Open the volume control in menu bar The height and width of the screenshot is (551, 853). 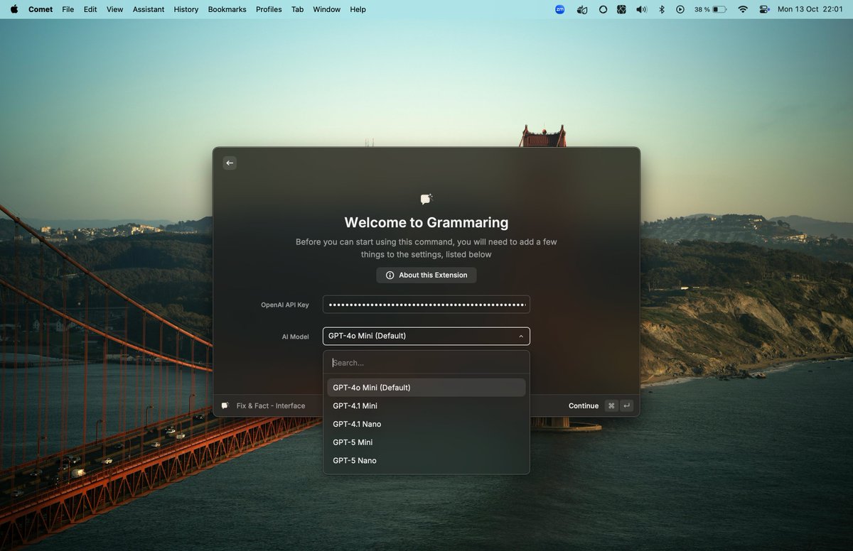(x=642, y=9)
